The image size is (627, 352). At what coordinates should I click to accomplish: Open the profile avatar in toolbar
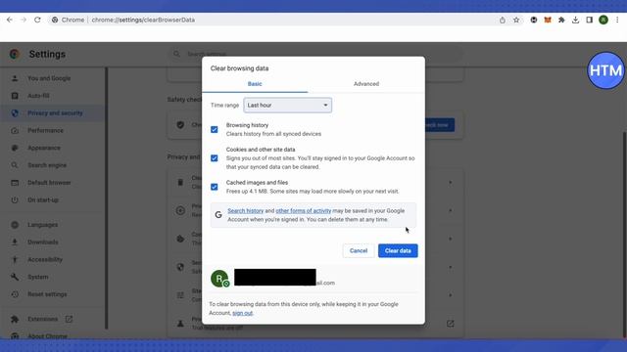tap(603, 20)
